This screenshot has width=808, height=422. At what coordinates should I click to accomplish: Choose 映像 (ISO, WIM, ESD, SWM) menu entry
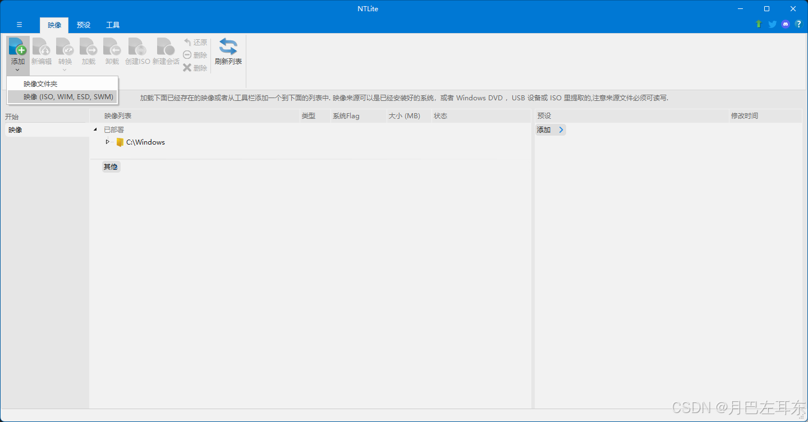point(62,97)
